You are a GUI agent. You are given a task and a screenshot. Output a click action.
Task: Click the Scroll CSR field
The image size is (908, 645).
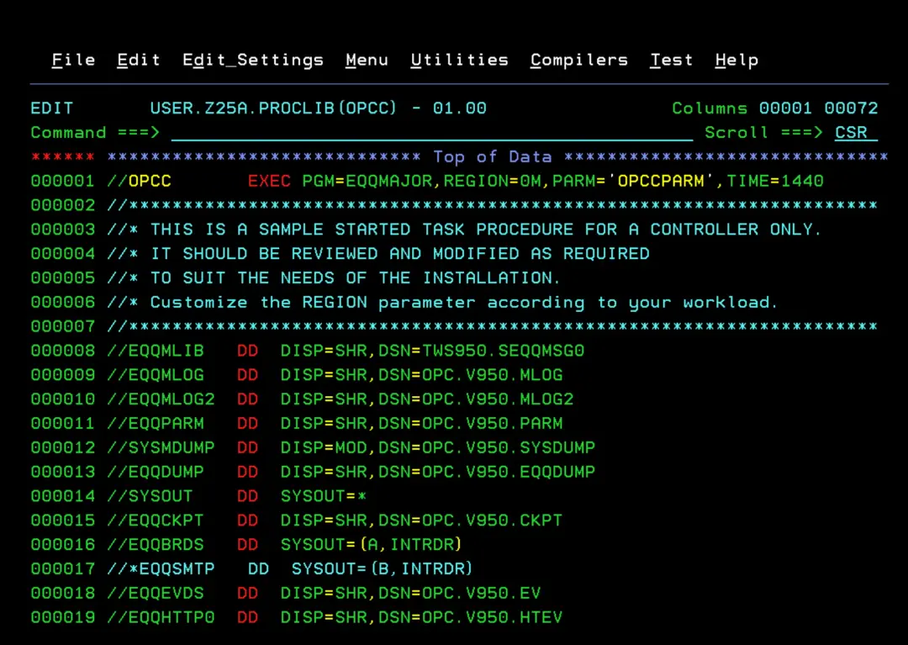856,133
